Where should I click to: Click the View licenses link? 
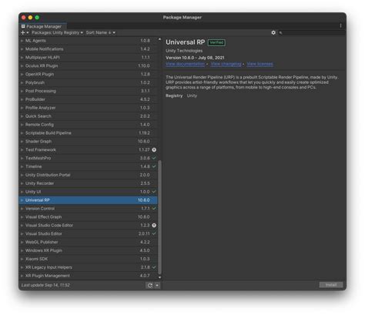coord(260,64)
